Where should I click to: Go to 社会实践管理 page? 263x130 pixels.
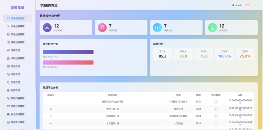click(18, 114)
